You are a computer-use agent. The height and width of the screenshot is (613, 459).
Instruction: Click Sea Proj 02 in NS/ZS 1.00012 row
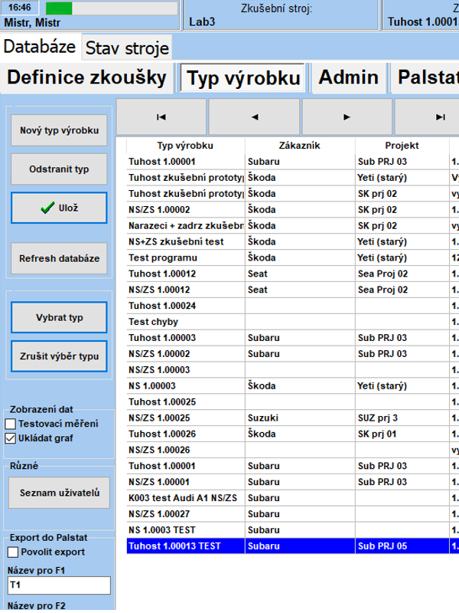click(x=402, y=290)
